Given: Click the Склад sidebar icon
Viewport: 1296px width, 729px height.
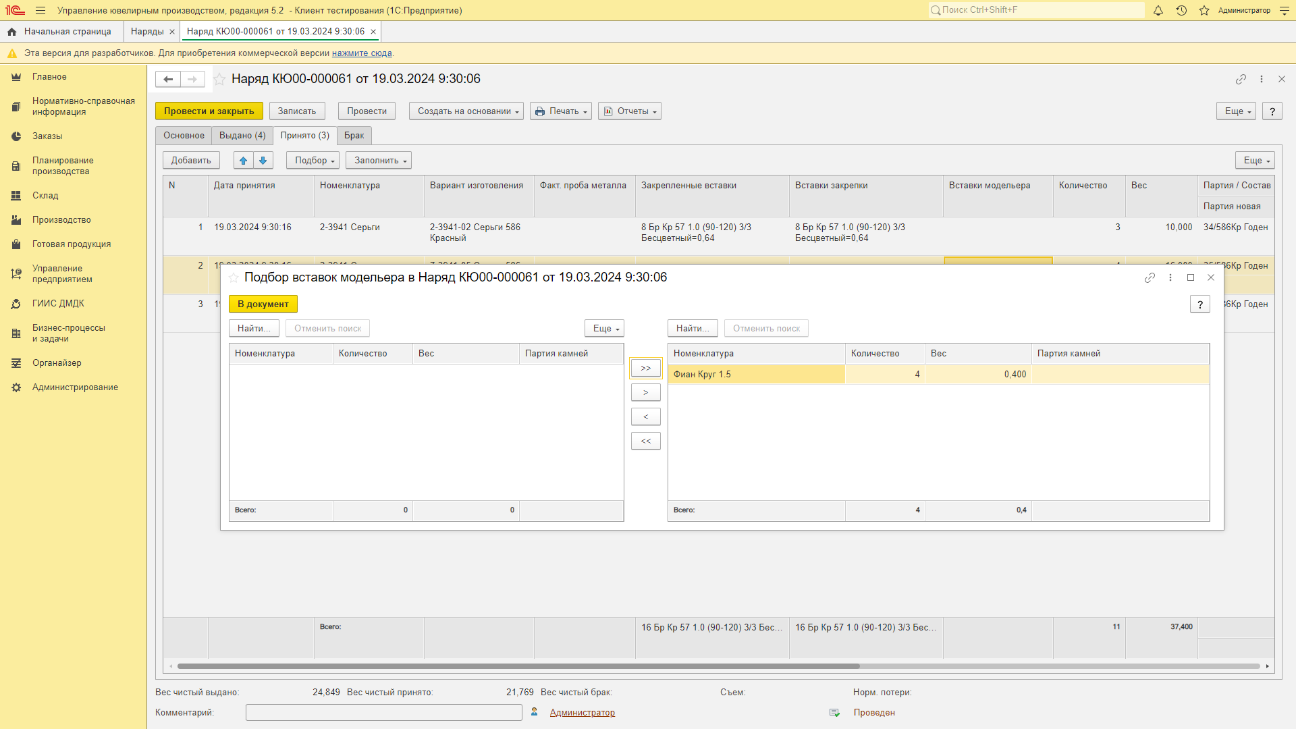Looking at the screenshot, I should [x=16, y=196].
